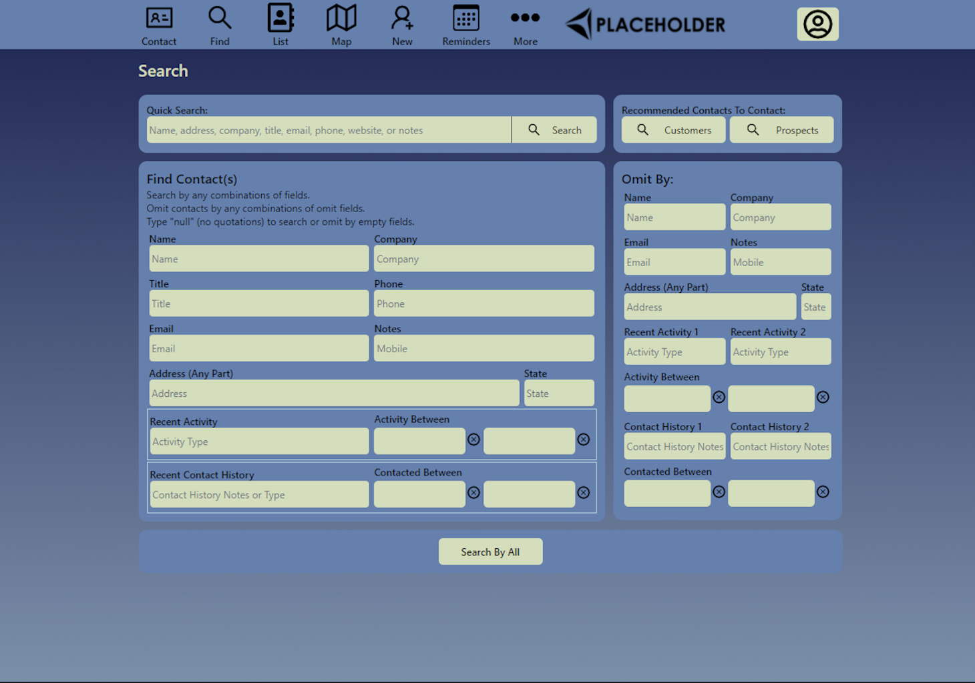Viewport: 975px width, 683px height.
Task: Search recommended Customers
Action: pos(673,130)
